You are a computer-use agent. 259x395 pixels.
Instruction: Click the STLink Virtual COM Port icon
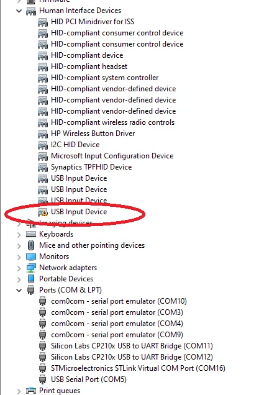coord(43,368)
